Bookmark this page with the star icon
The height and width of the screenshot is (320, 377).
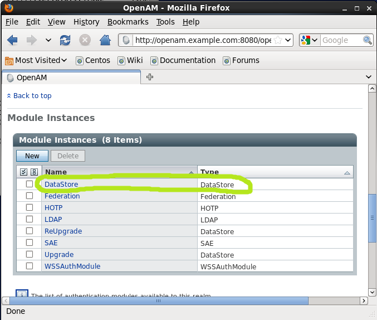tap(278, 40)
